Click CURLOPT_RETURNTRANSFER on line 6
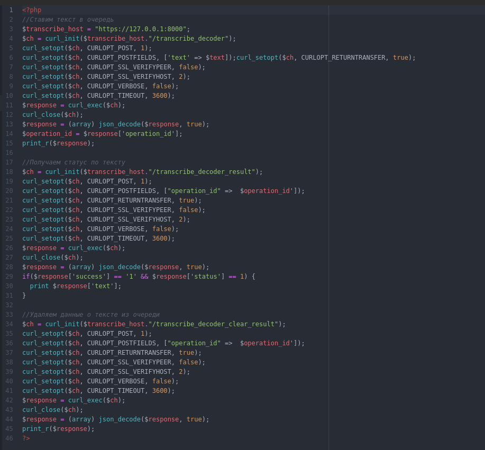Viewport: 485px width, 450px height. click(x=343, y=58)
